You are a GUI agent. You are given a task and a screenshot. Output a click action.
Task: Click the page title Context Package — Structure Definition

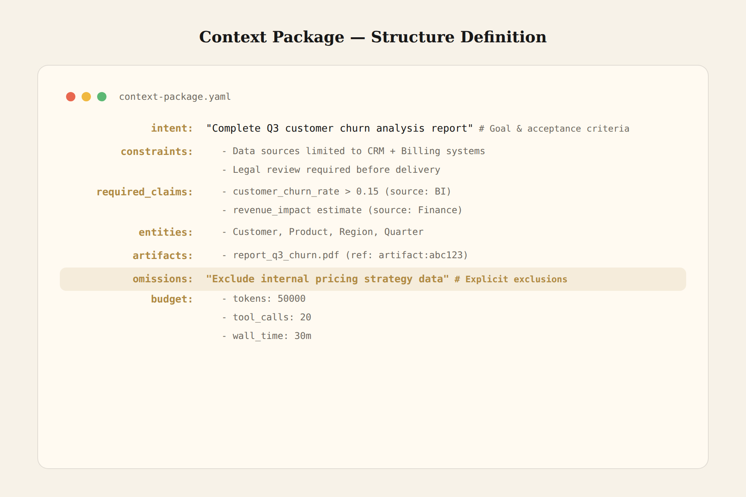click(x=373, y=37)
